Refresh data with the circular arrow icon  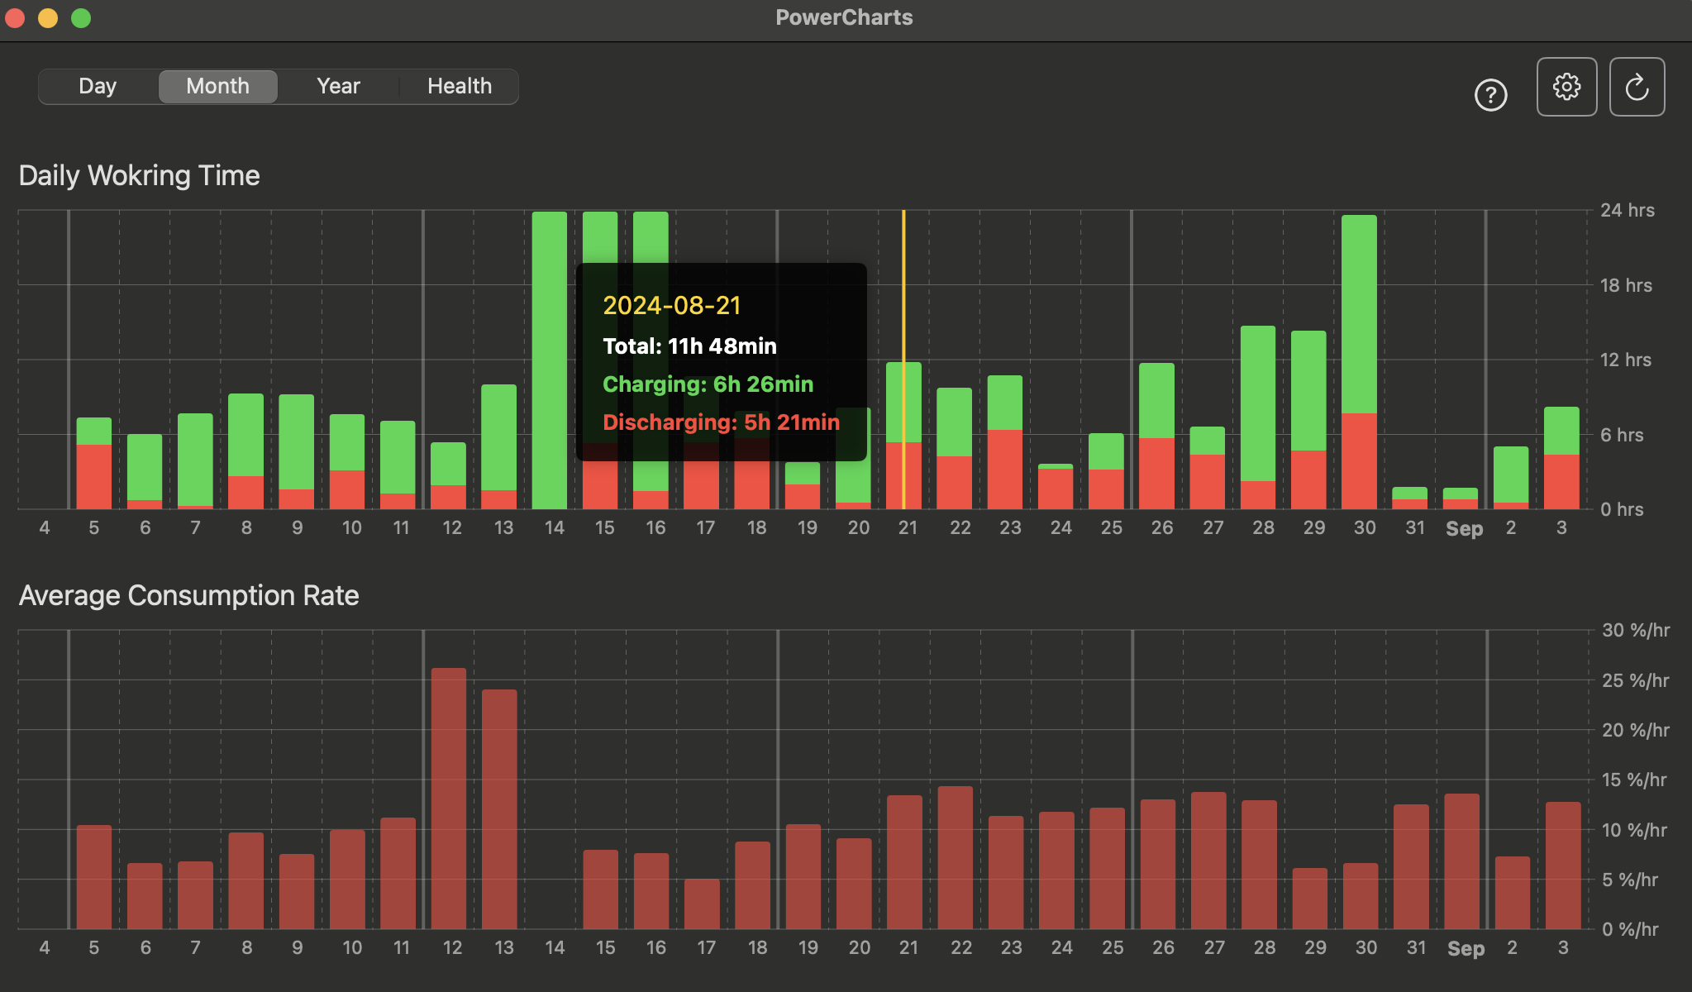[1637, 87]
